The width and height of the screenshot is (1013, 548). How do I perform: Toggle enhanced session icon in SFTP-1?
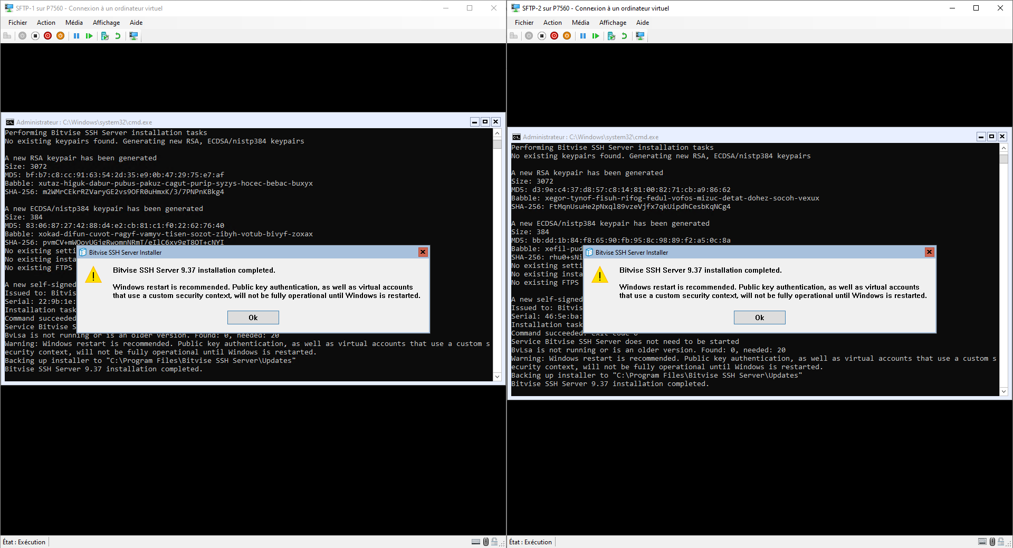pyautogui.click(x=133, y=36)
